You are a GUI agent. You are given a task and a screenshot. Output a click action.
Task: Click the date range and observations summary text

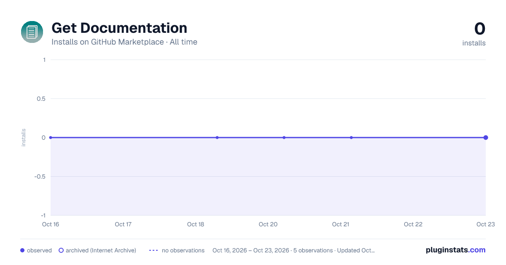[293, 250]
